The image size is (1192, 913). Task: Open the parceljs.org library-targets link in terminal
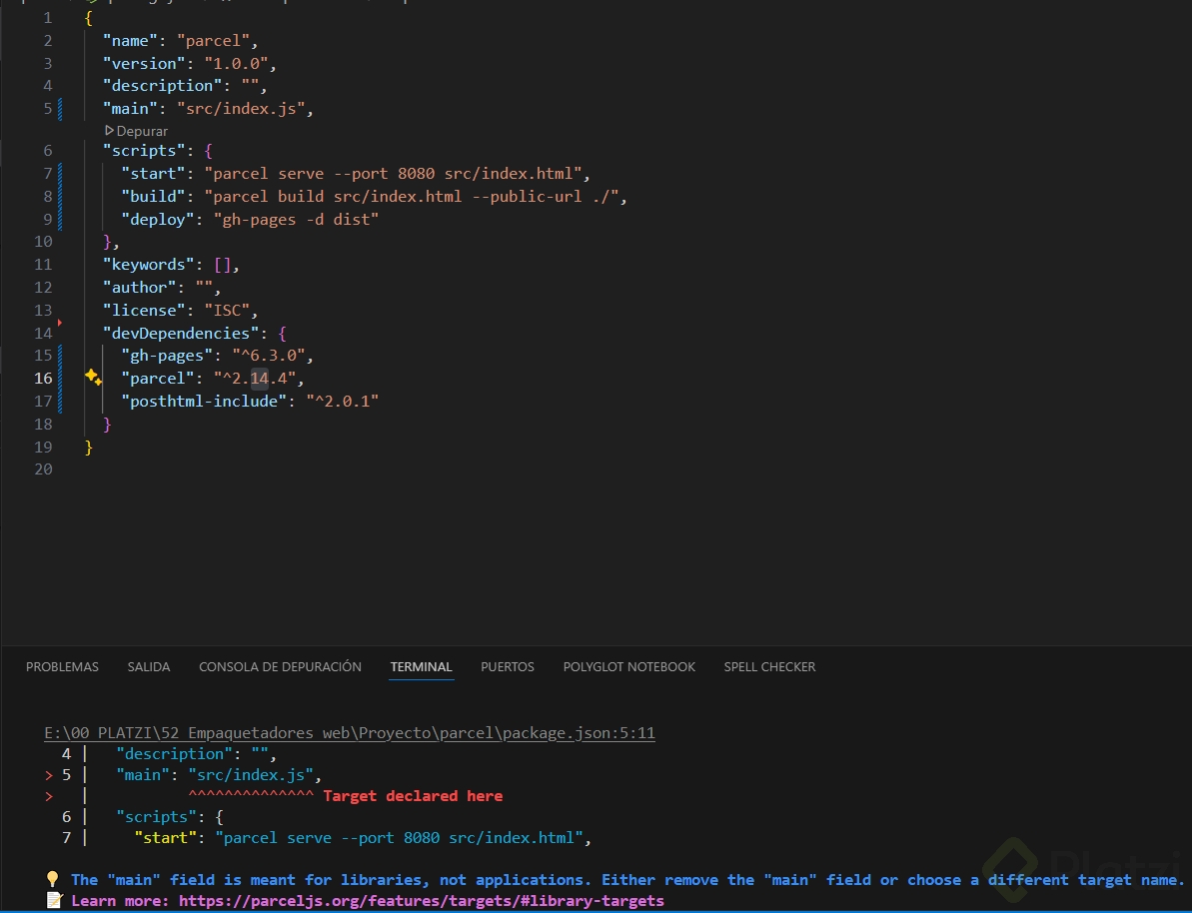[x=422, y=901]
